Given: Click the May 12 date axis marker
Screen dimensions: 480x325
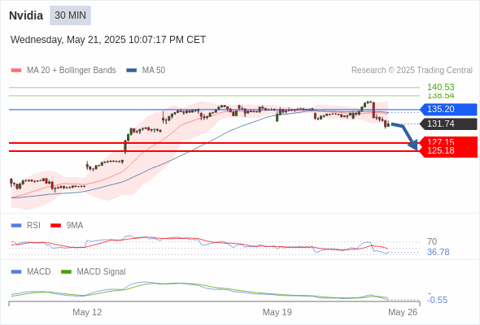Looking at the screenshot, I should [x=87, y=312].
